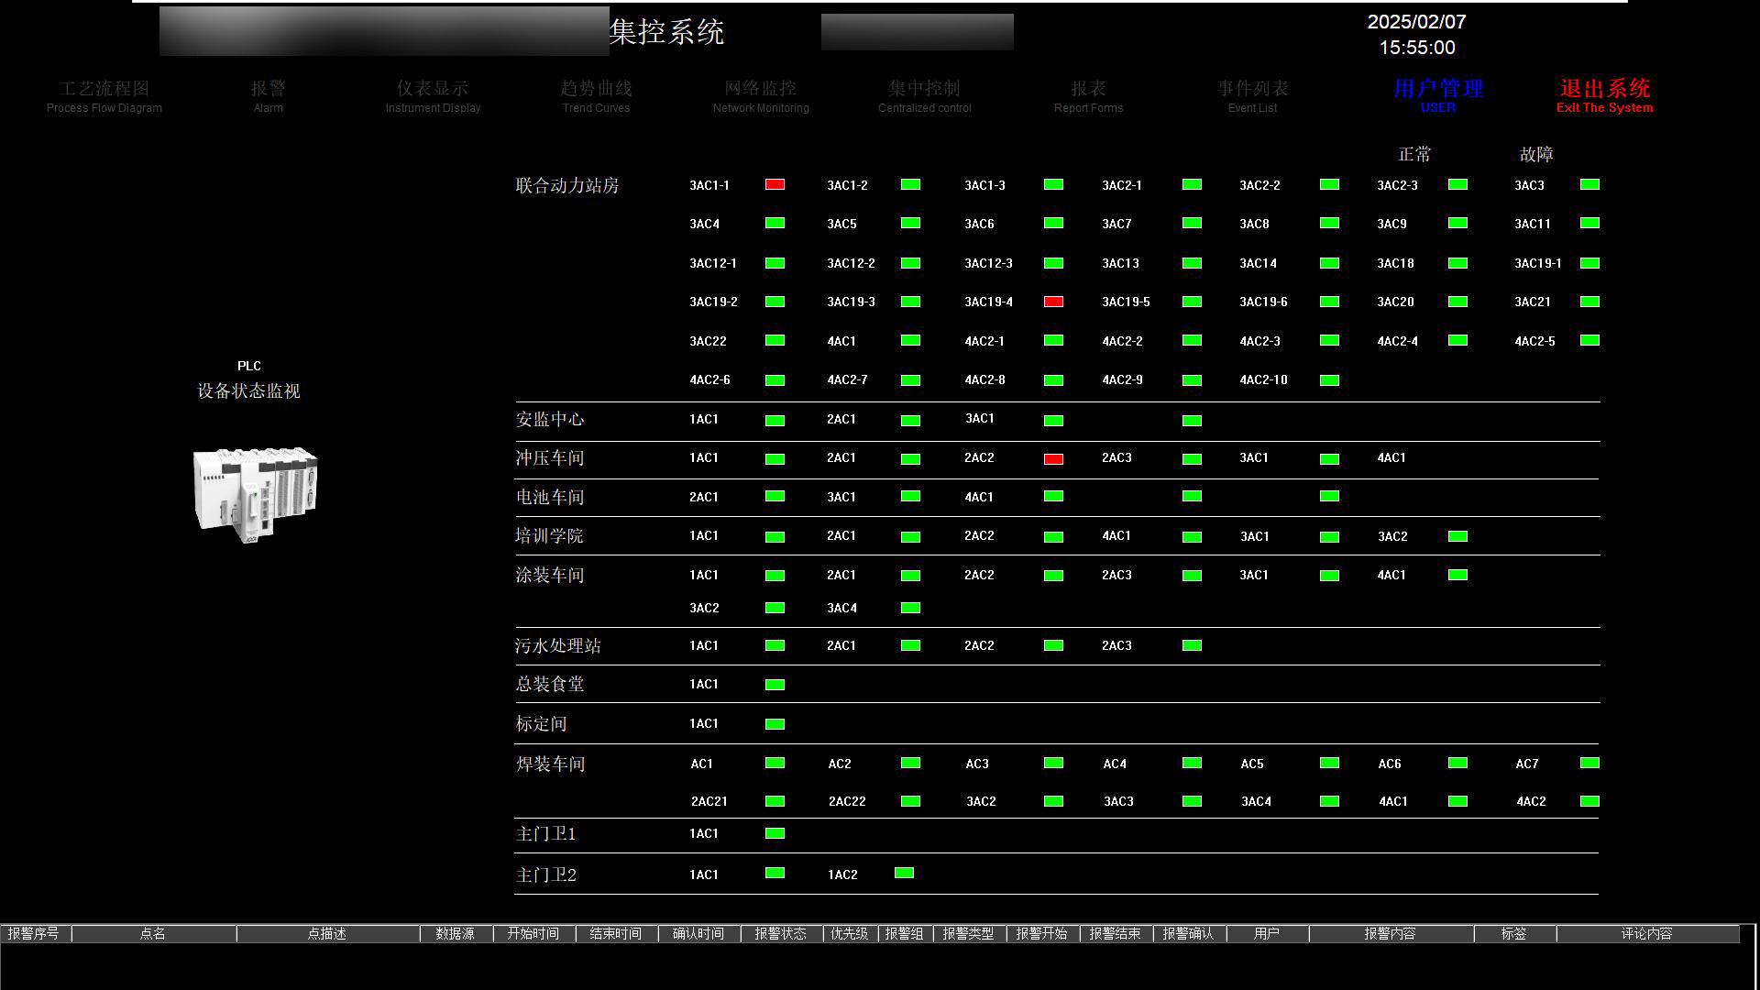Click 电池车间 2AC1 status indicator
This screenshot has width=1760, height=990.
(775, 496)
